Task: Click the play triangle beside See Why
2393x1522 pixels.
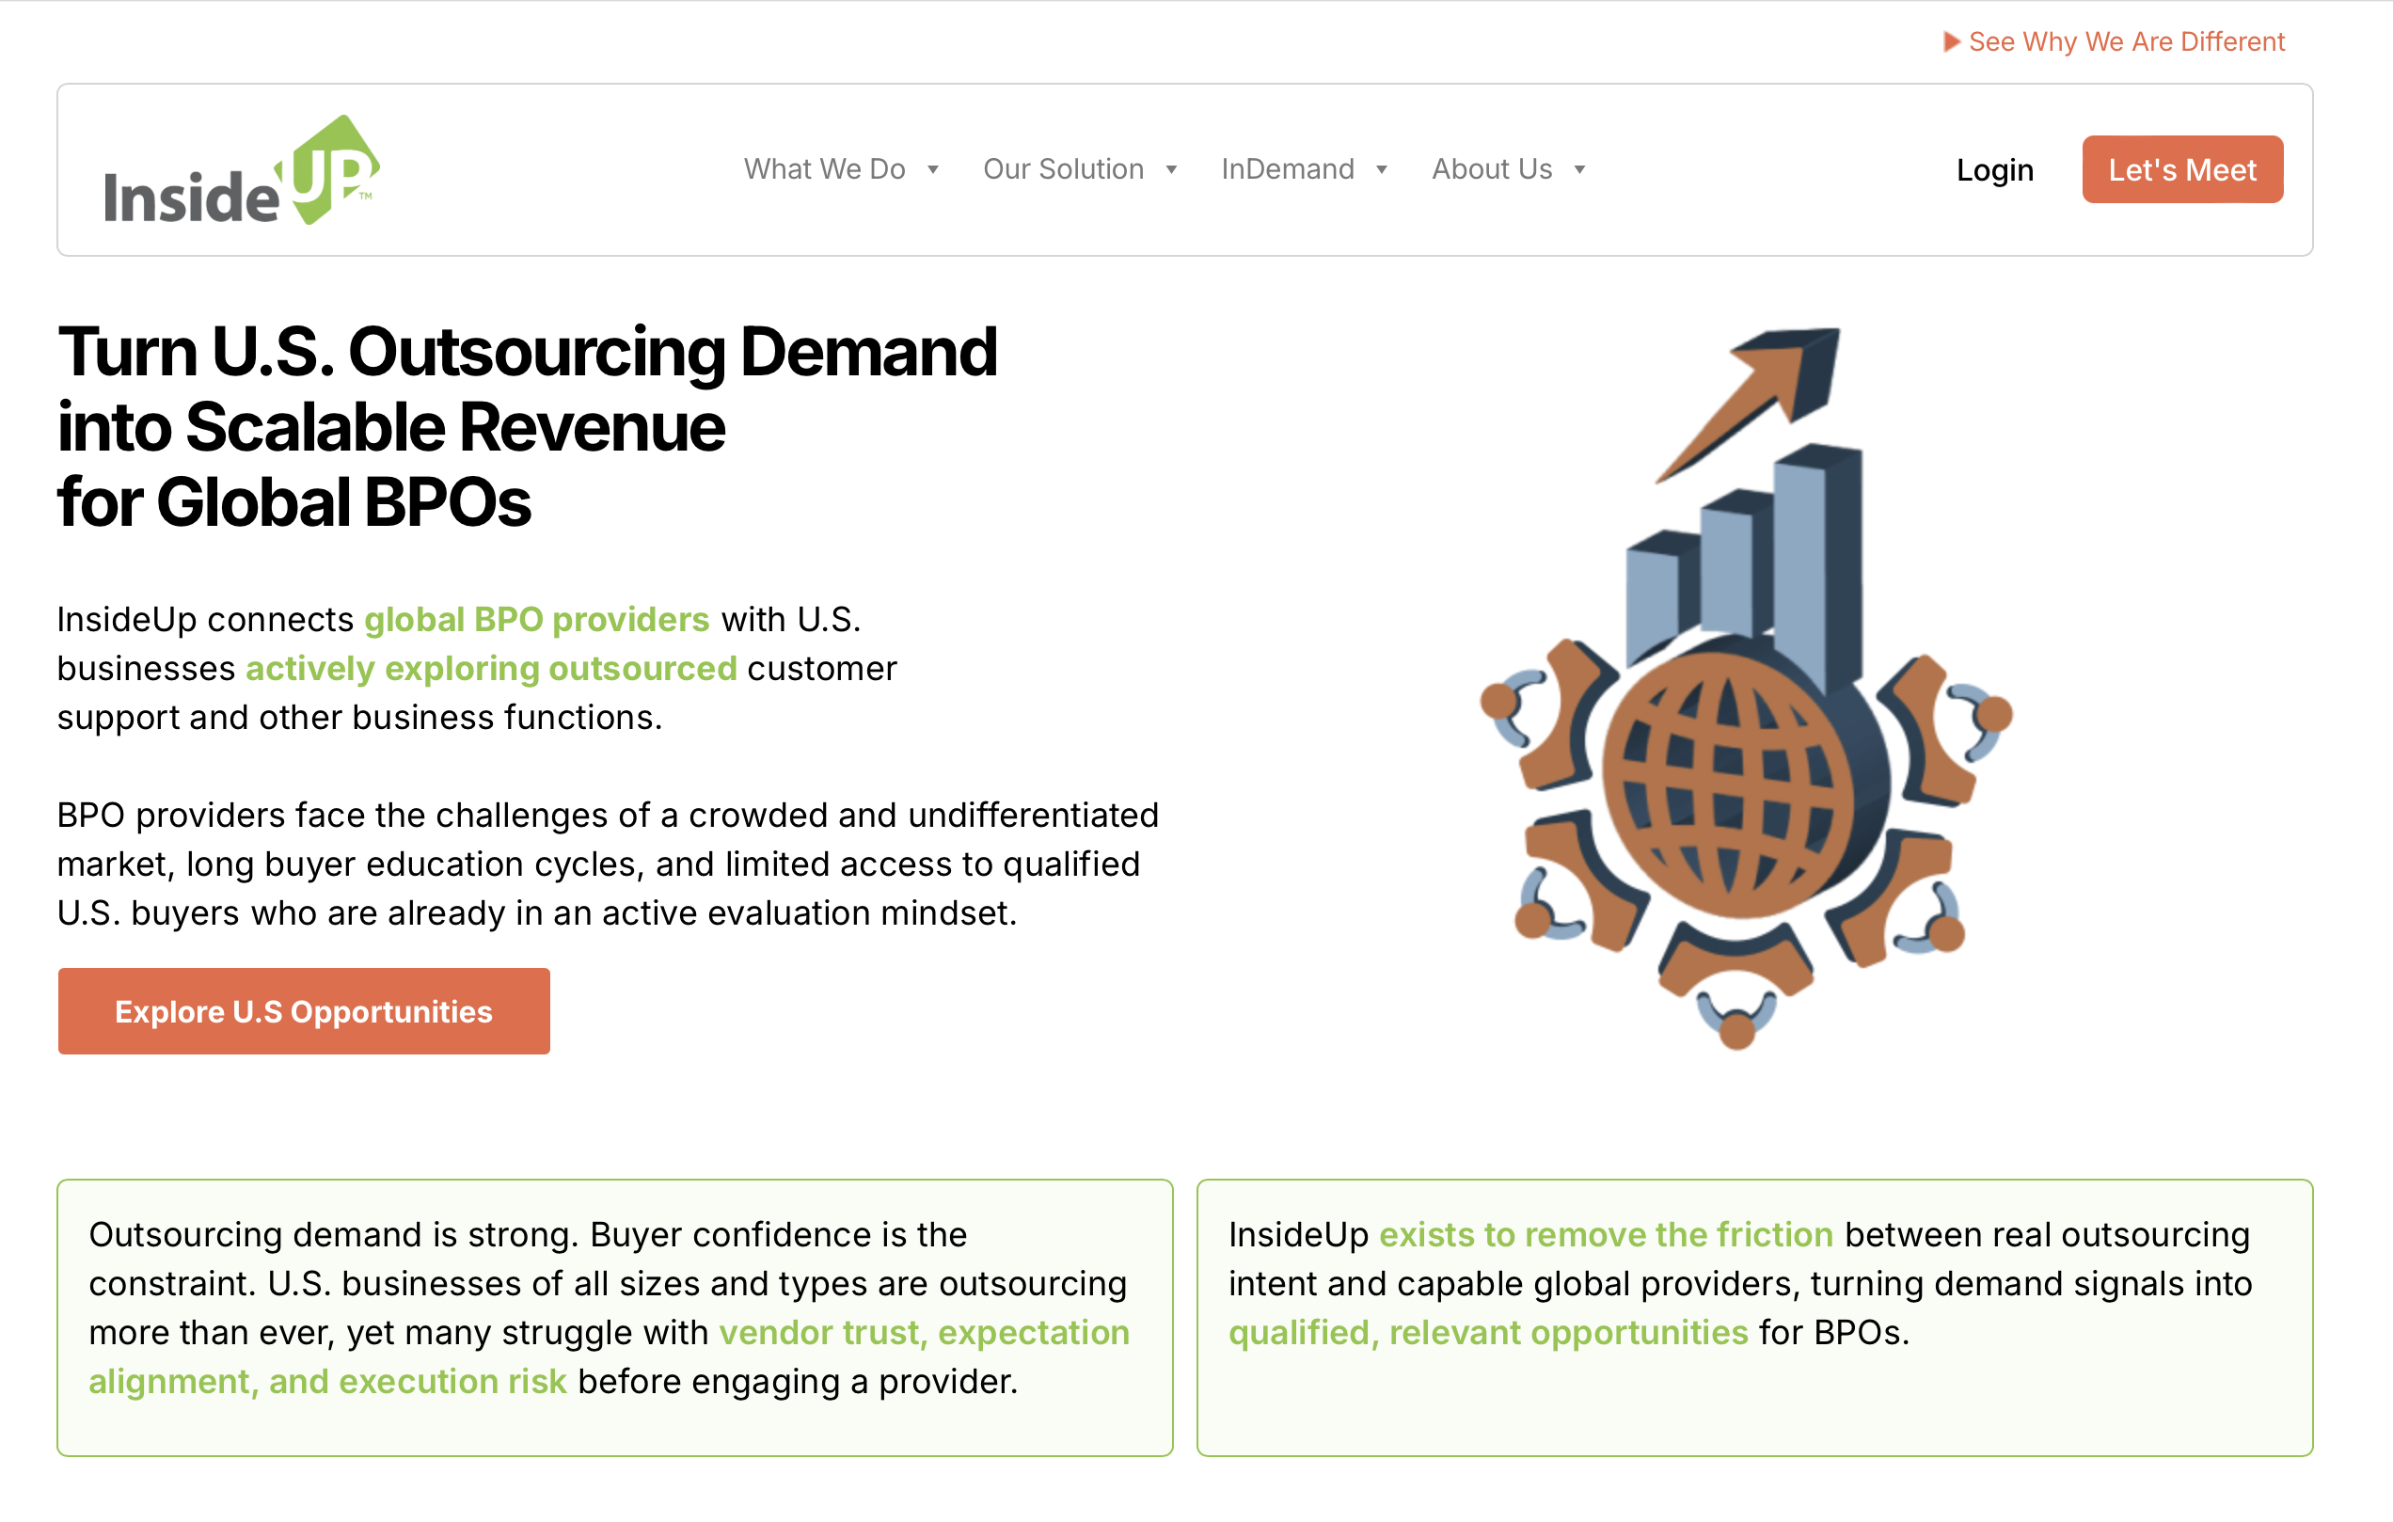Action: [x=1951, y=41]
